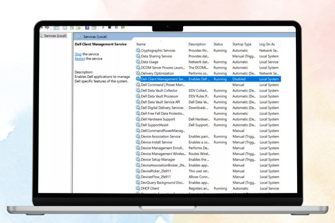Select DevQuery Background Discovery service
This screenshot has width=335, height=223.
pyautogui.click(x=162, y=183)
